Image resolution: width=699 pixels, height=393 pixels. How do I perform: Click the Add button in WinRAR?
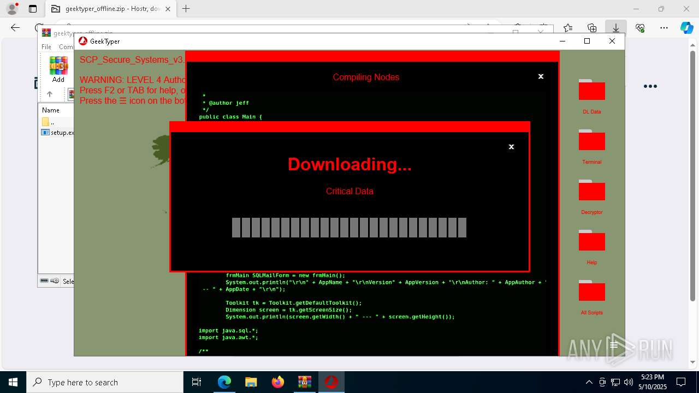58,69
